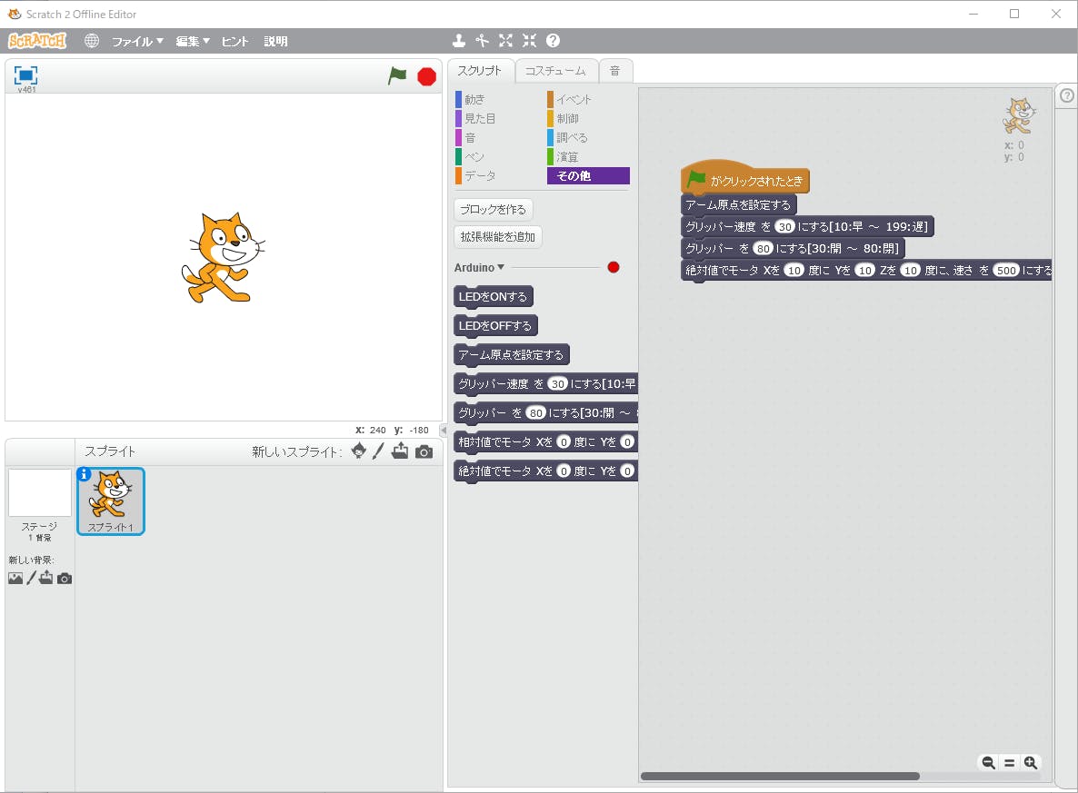Paint a new sprite brush icon
The width and height of the screenshot is (1078, 793).
tap(378, 451)
